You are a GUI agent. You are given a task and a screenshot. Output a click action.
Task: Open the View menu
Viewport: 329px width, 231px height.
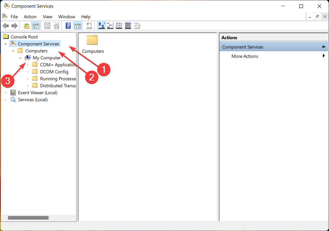tap(47, 17)
